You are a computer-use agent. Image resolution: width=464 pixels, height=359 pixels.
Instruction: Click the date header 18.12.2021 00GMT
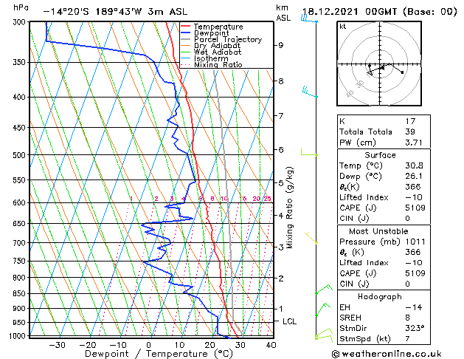pos(352,12)
